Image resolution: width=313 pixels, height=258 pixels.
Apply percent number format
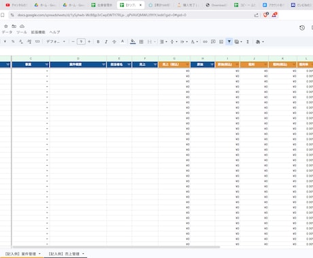[13, 41]
